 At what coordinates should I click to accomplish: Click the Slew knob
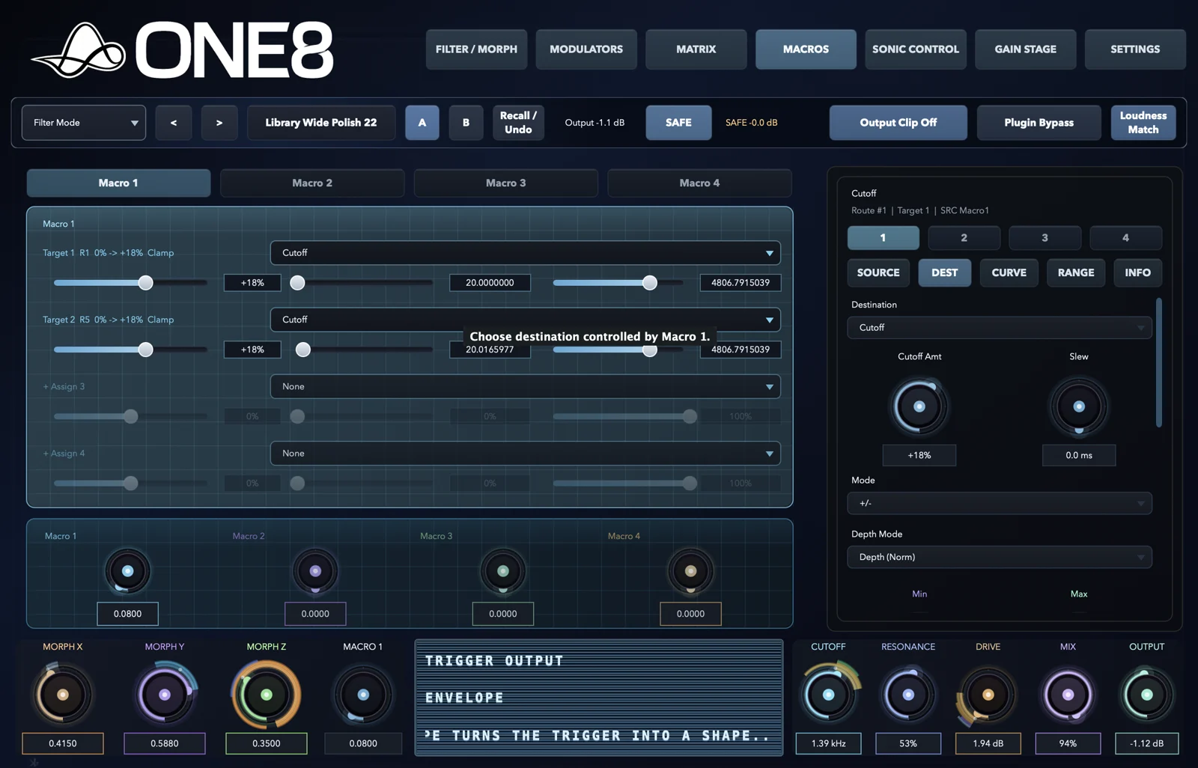[x=1079, y=406]
